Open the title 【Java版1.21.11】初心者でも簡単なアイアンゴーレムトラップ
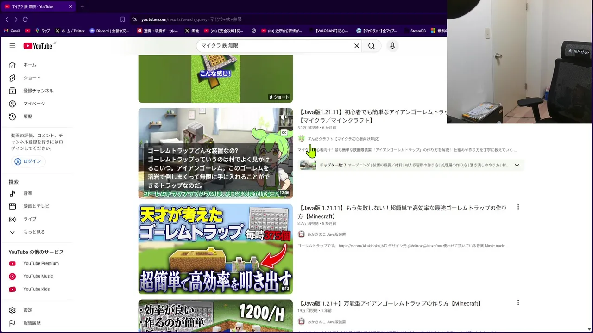This screenshot has height=333, width=593. coord(372,116)
